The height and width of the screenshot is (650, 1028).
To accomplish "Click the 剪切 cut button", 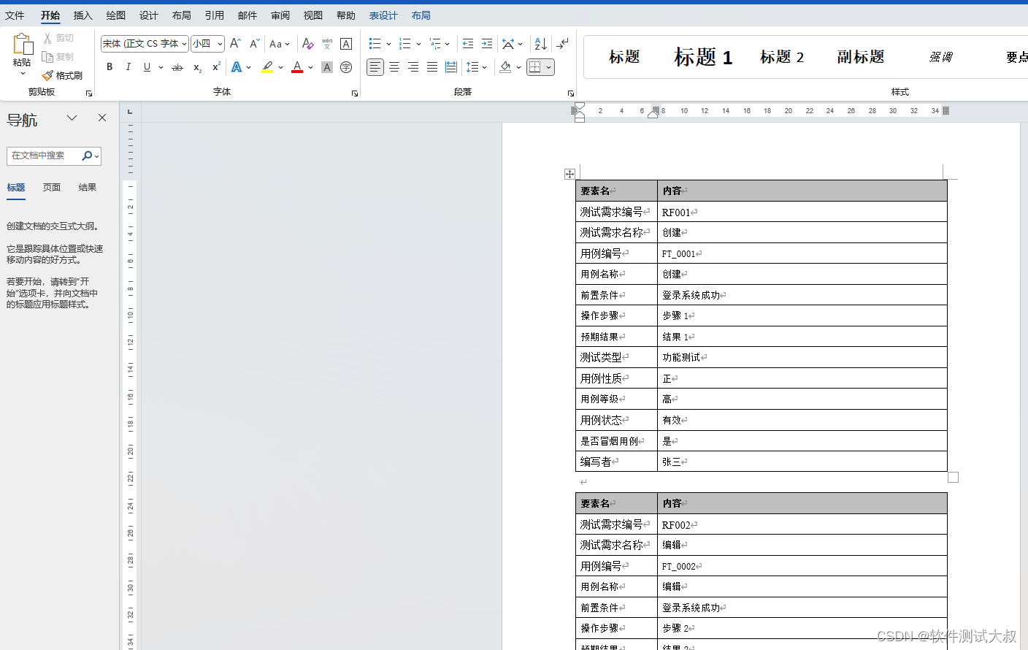I will tap(58, 38).
